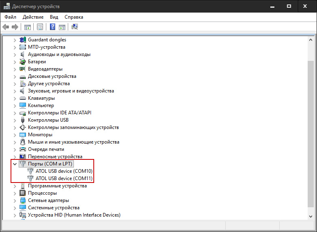Select the Контроллеры USB tree label
The image size is (317, 232).
coord(48,120)
